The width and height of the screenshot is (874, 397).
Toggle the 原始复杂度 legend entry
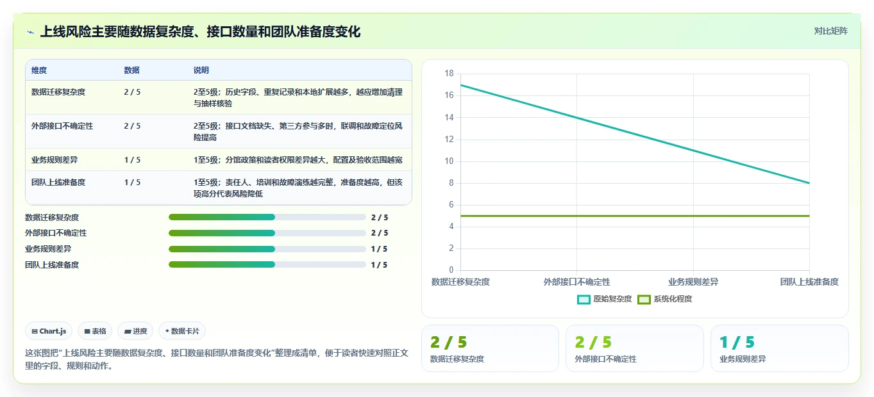pos(605,299)
